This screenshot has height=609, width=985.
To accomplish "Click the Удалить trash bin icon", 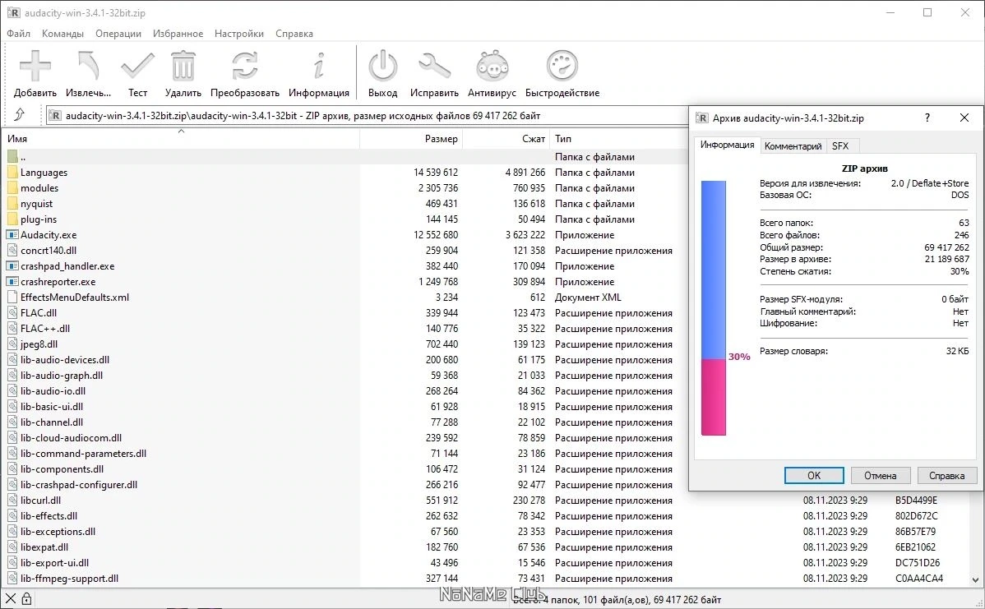I will click(183, 66).
